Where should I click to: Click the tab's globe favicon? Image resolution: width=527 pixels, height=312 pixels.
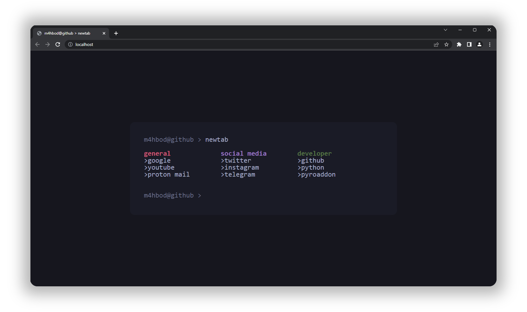[39, 33]
